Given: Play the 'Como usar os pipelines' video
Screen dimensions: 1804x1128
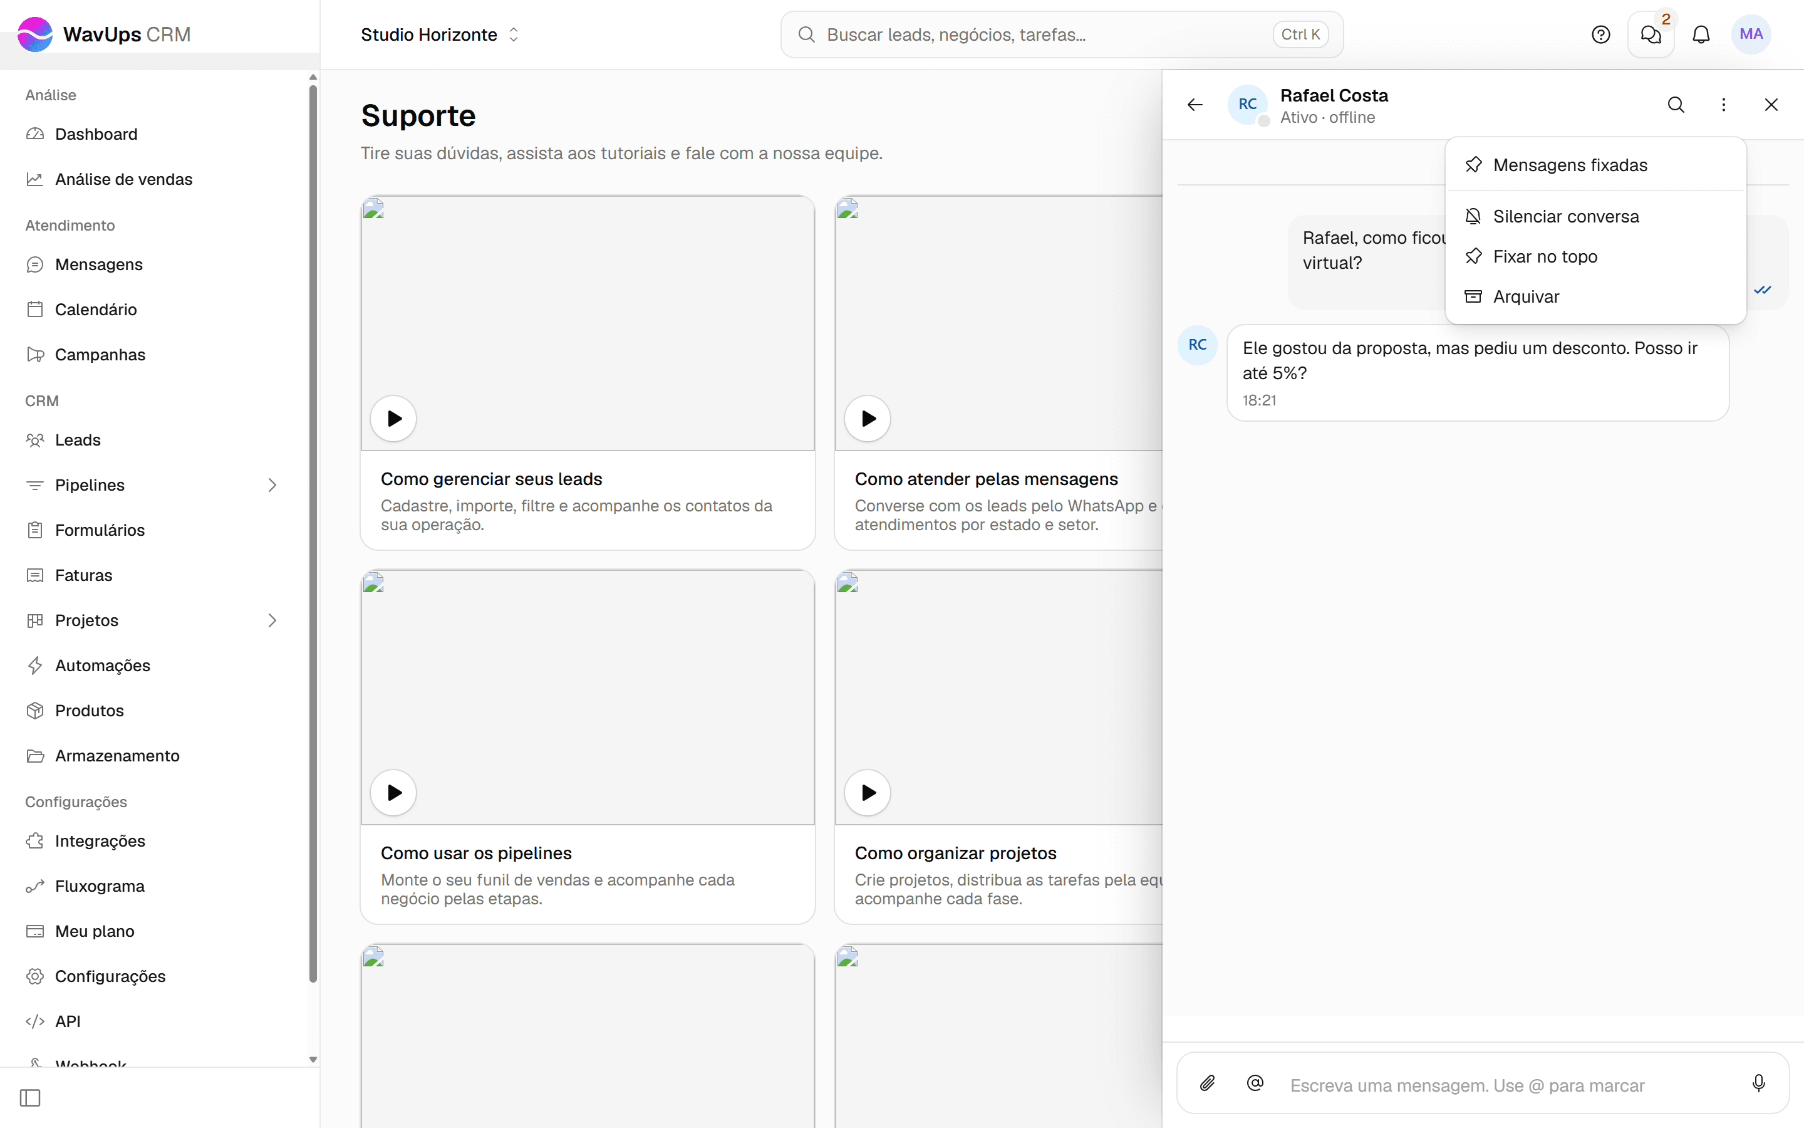Looking at the screenshot, I should [393, 792].
